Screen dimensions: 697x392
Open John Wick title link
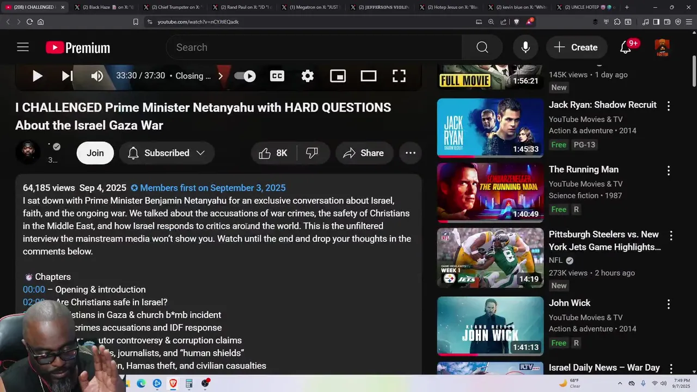click(x=570, y=303)
